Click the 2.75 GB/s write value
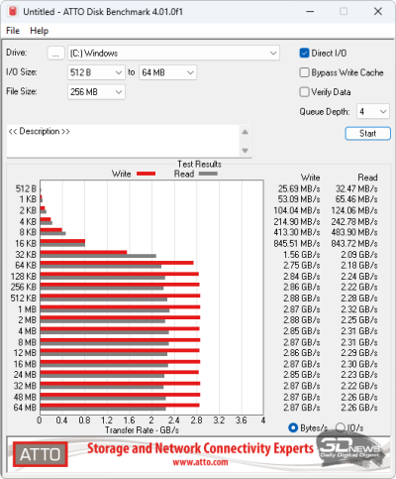The width and height of the screenshot is (396, 479). (x=302, y=266)
